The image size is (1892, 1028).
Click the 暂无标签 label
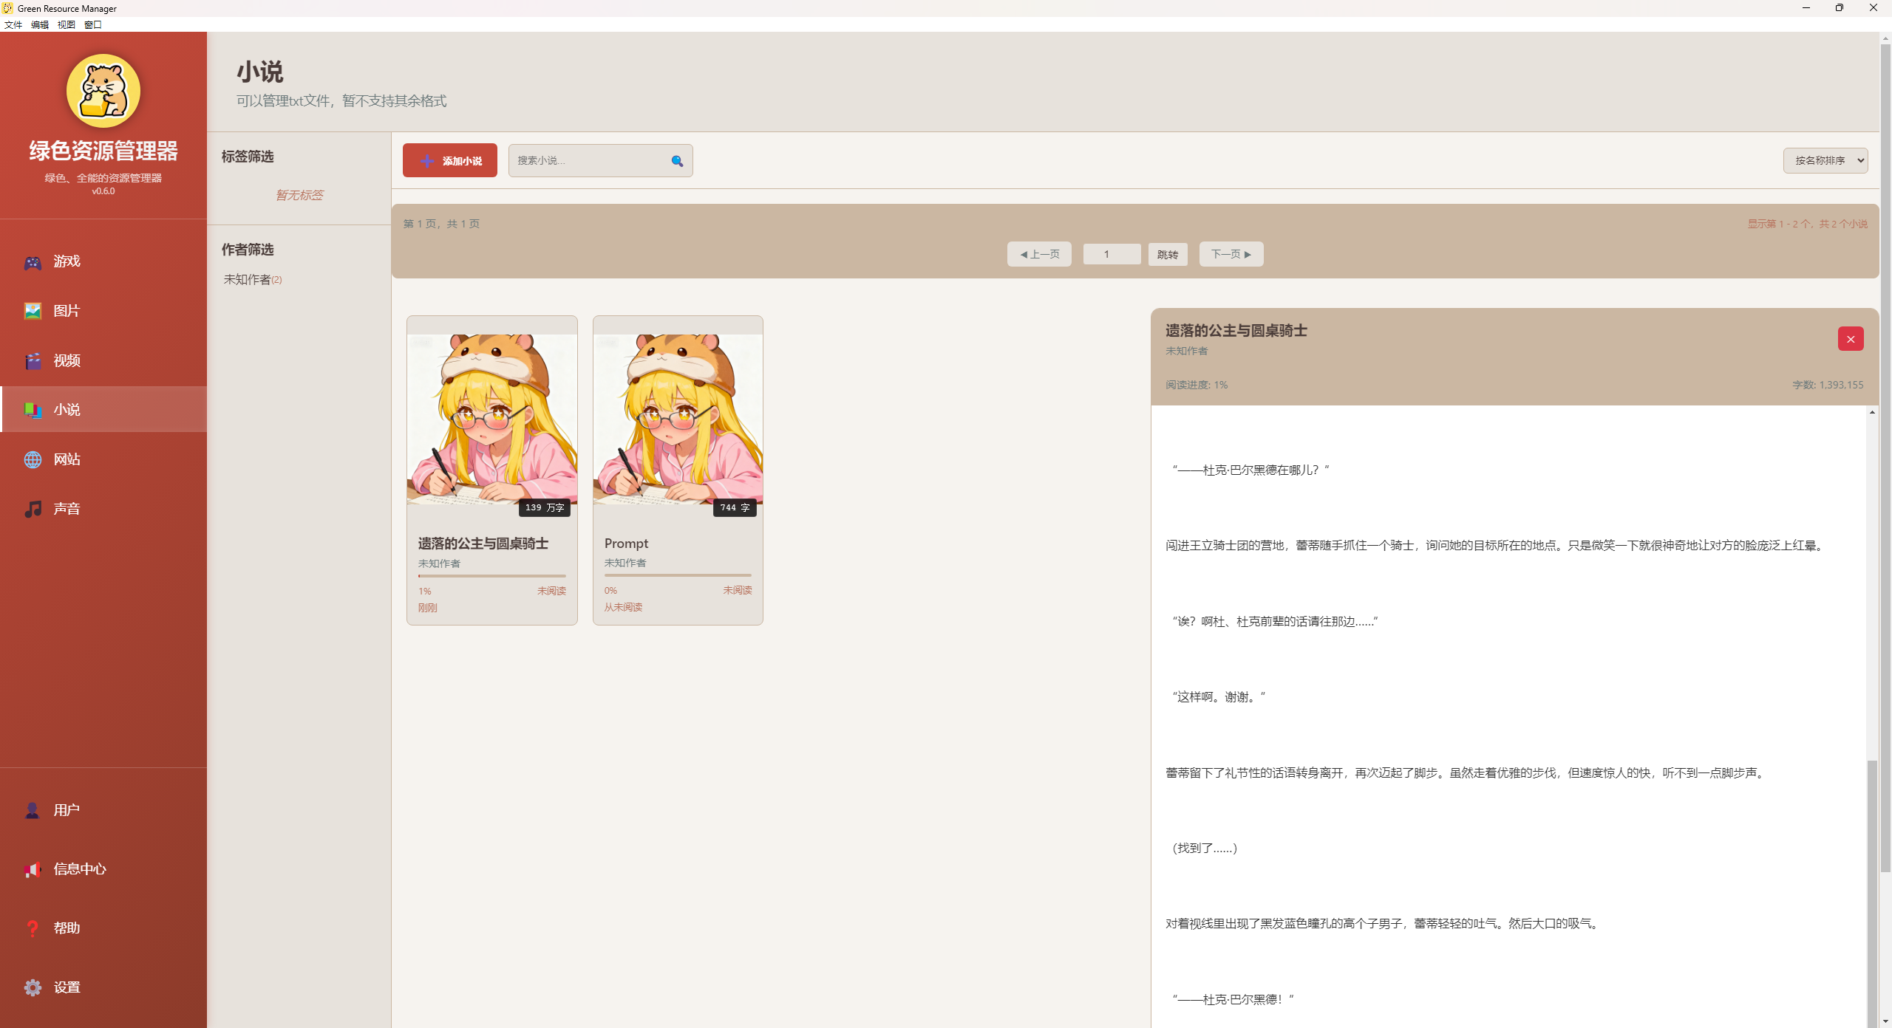pyautogui.click(x=299, y=195)
